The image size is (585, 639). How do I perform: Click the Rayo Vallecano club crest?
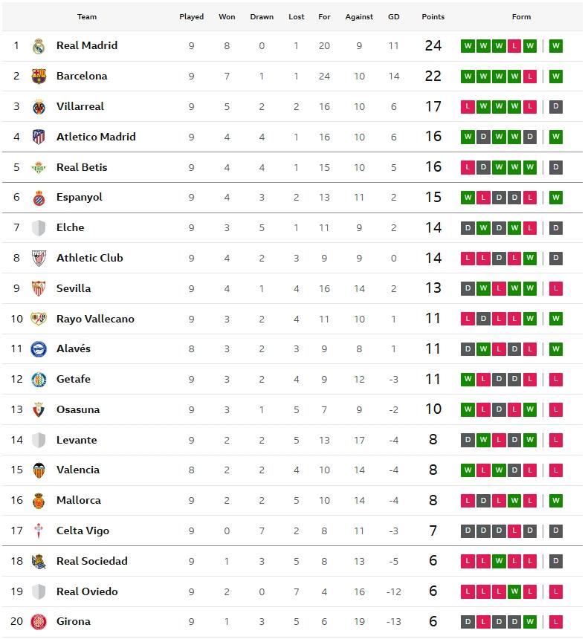click(39, 319)
